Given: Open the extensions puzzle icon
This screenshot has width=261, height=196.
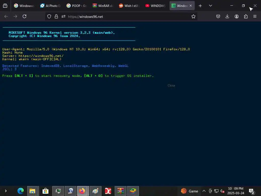Looking at the screenshot, I should point(246,16).
